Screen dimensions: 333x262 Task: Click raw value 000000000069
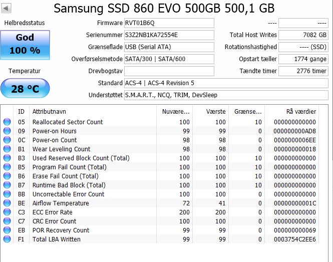tap(295, 230)
